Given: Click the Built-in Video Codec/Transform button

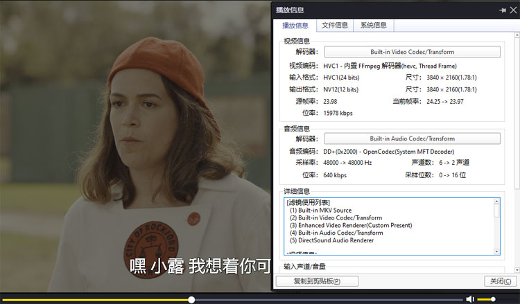Looking at the screenshot, I should pos(412,52).
